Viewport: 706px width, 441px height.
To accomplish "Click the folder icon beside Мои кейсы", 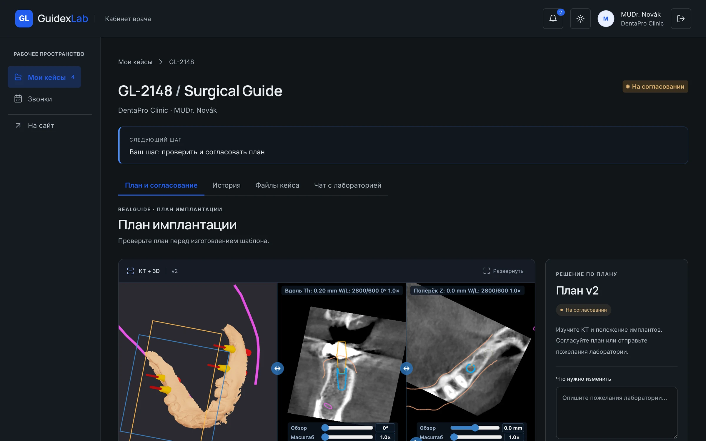I will coord(18,77).
